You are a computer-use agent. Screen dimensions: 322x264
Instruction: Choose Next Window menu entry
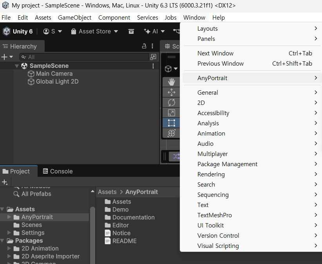pyautogui.click(x=252, y=53)
